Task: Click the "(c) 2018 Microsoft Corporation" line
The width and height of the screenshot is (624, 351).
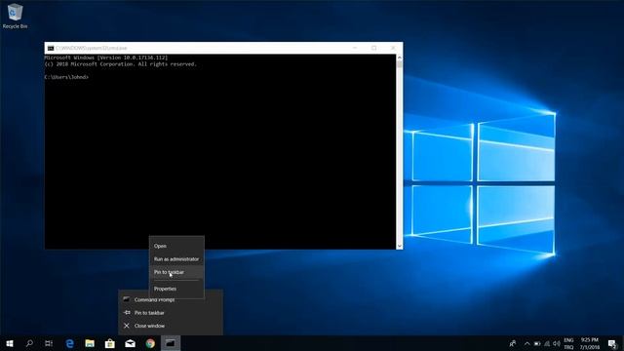Action: [120, 64]
